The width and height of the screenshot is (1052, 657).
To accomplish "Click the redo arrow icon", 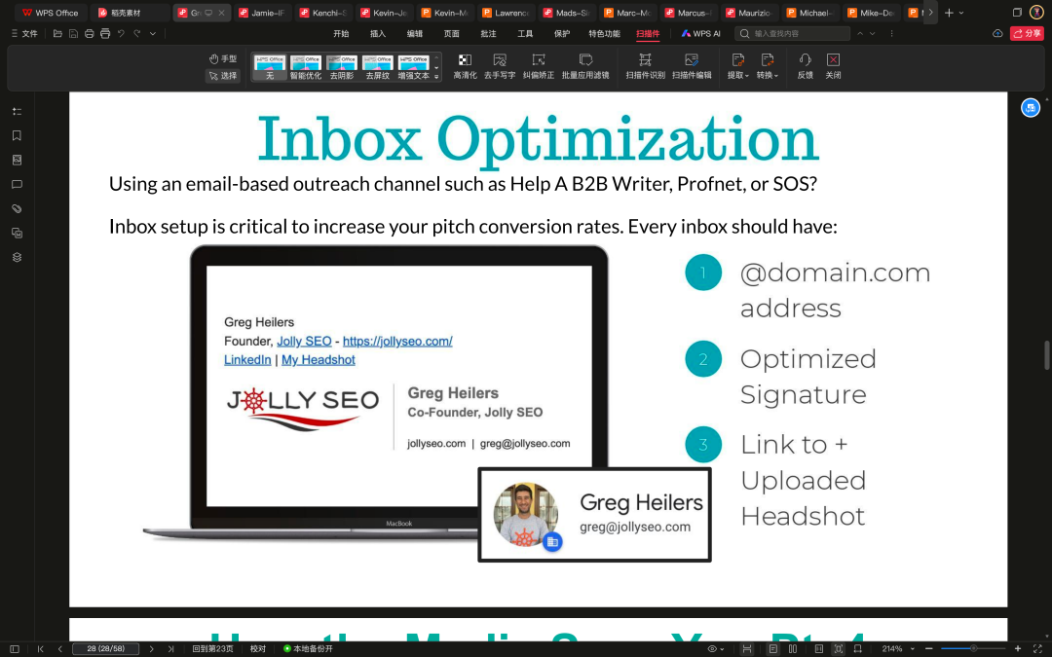I will [137, 33].
